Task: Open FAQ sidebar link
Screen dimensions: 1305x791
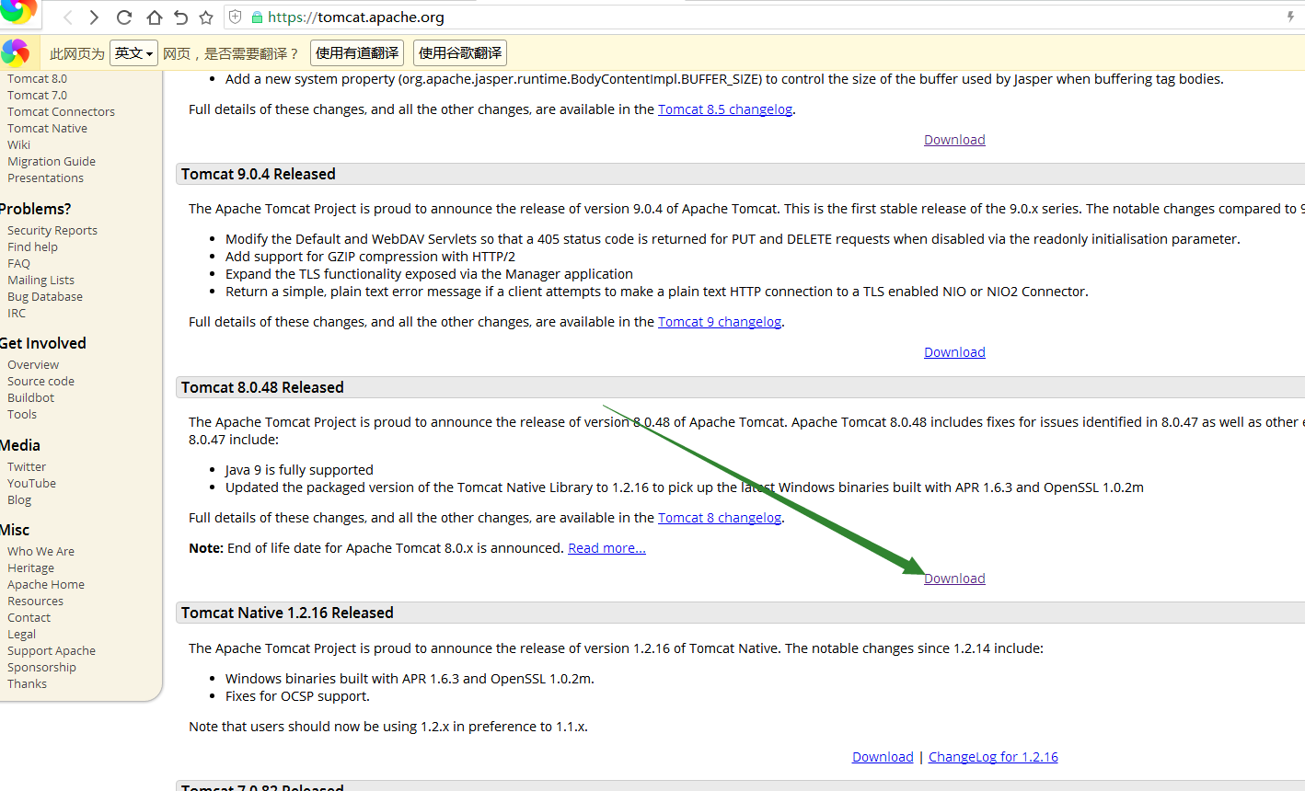Action: 18,264
